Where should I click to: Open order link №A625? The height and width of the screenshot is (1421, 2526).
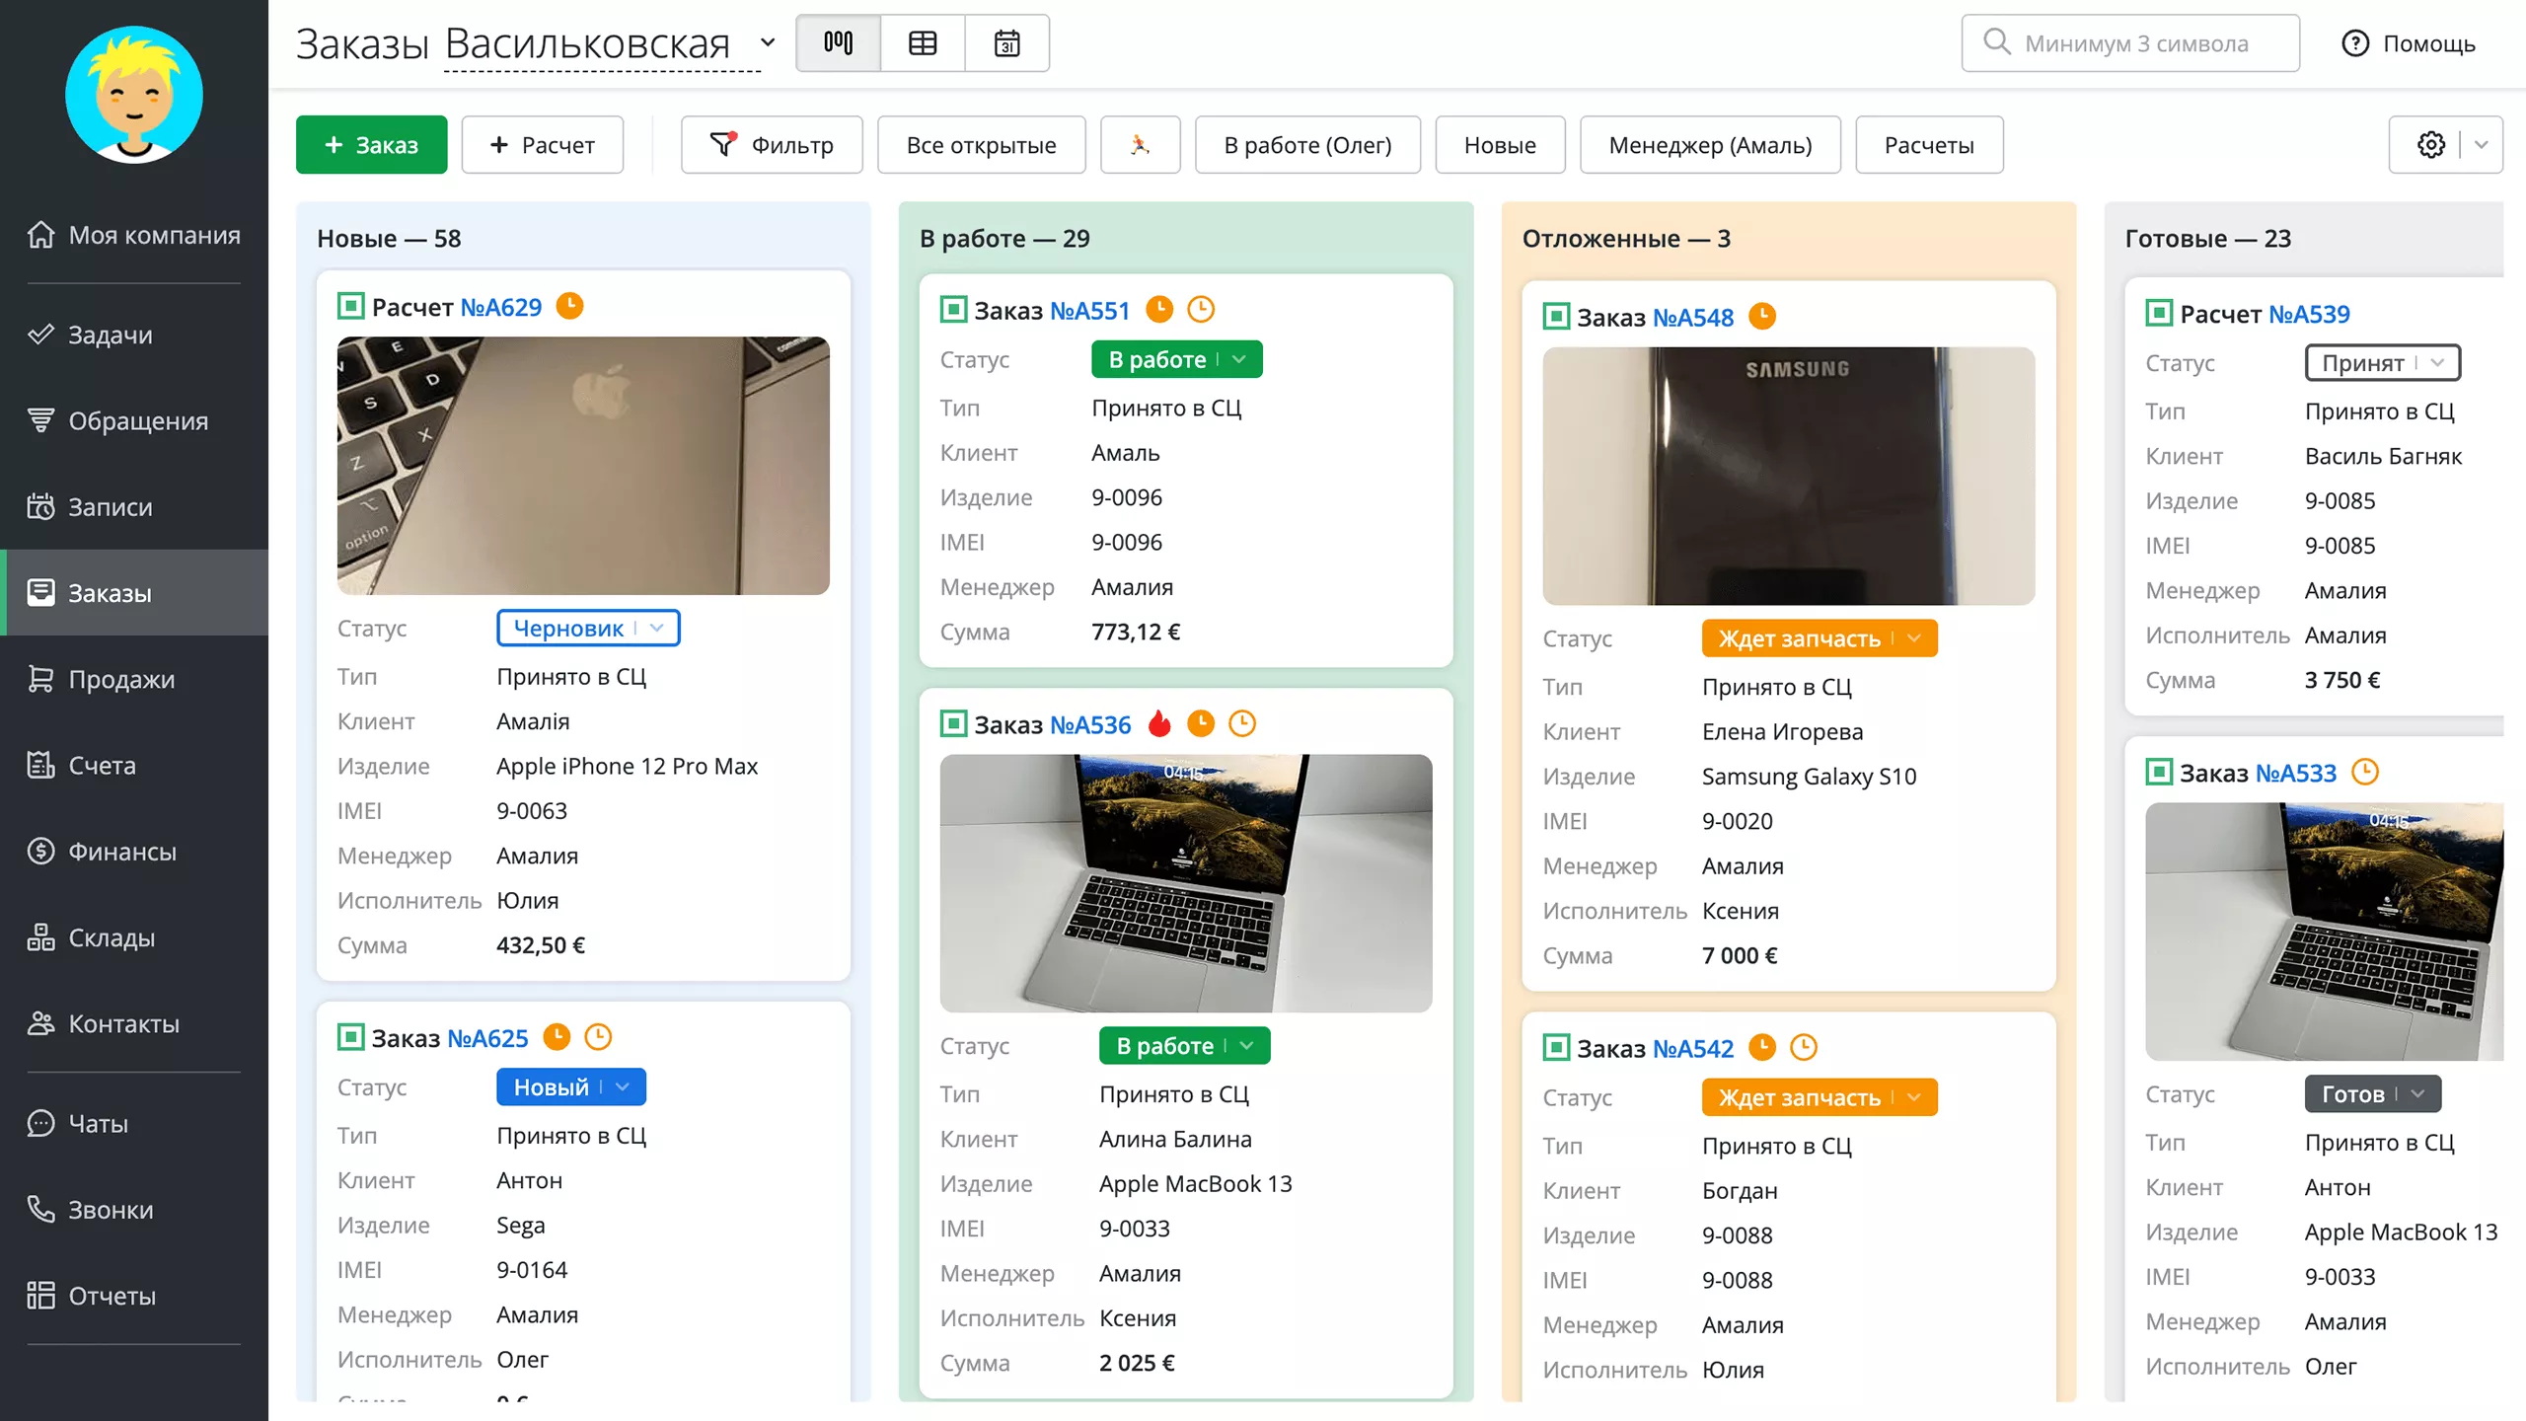click(487, 1038)
